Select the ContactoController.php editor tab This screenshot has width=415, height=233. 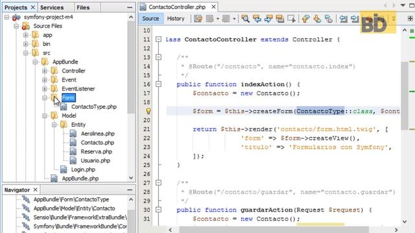click(x=177, y=7)
